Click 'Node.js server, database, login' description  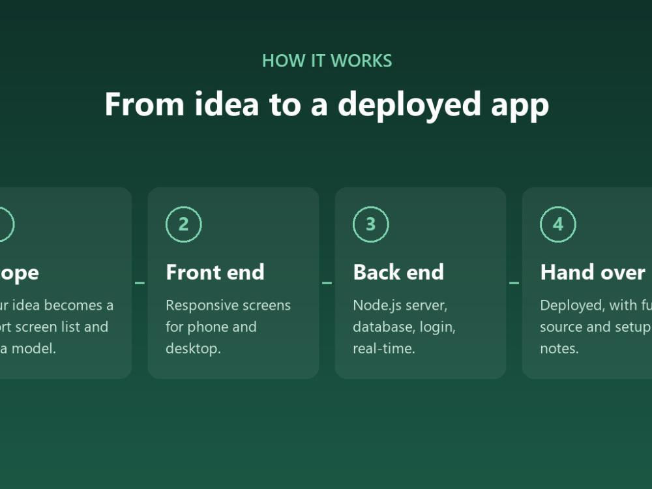tap(404, 327)
